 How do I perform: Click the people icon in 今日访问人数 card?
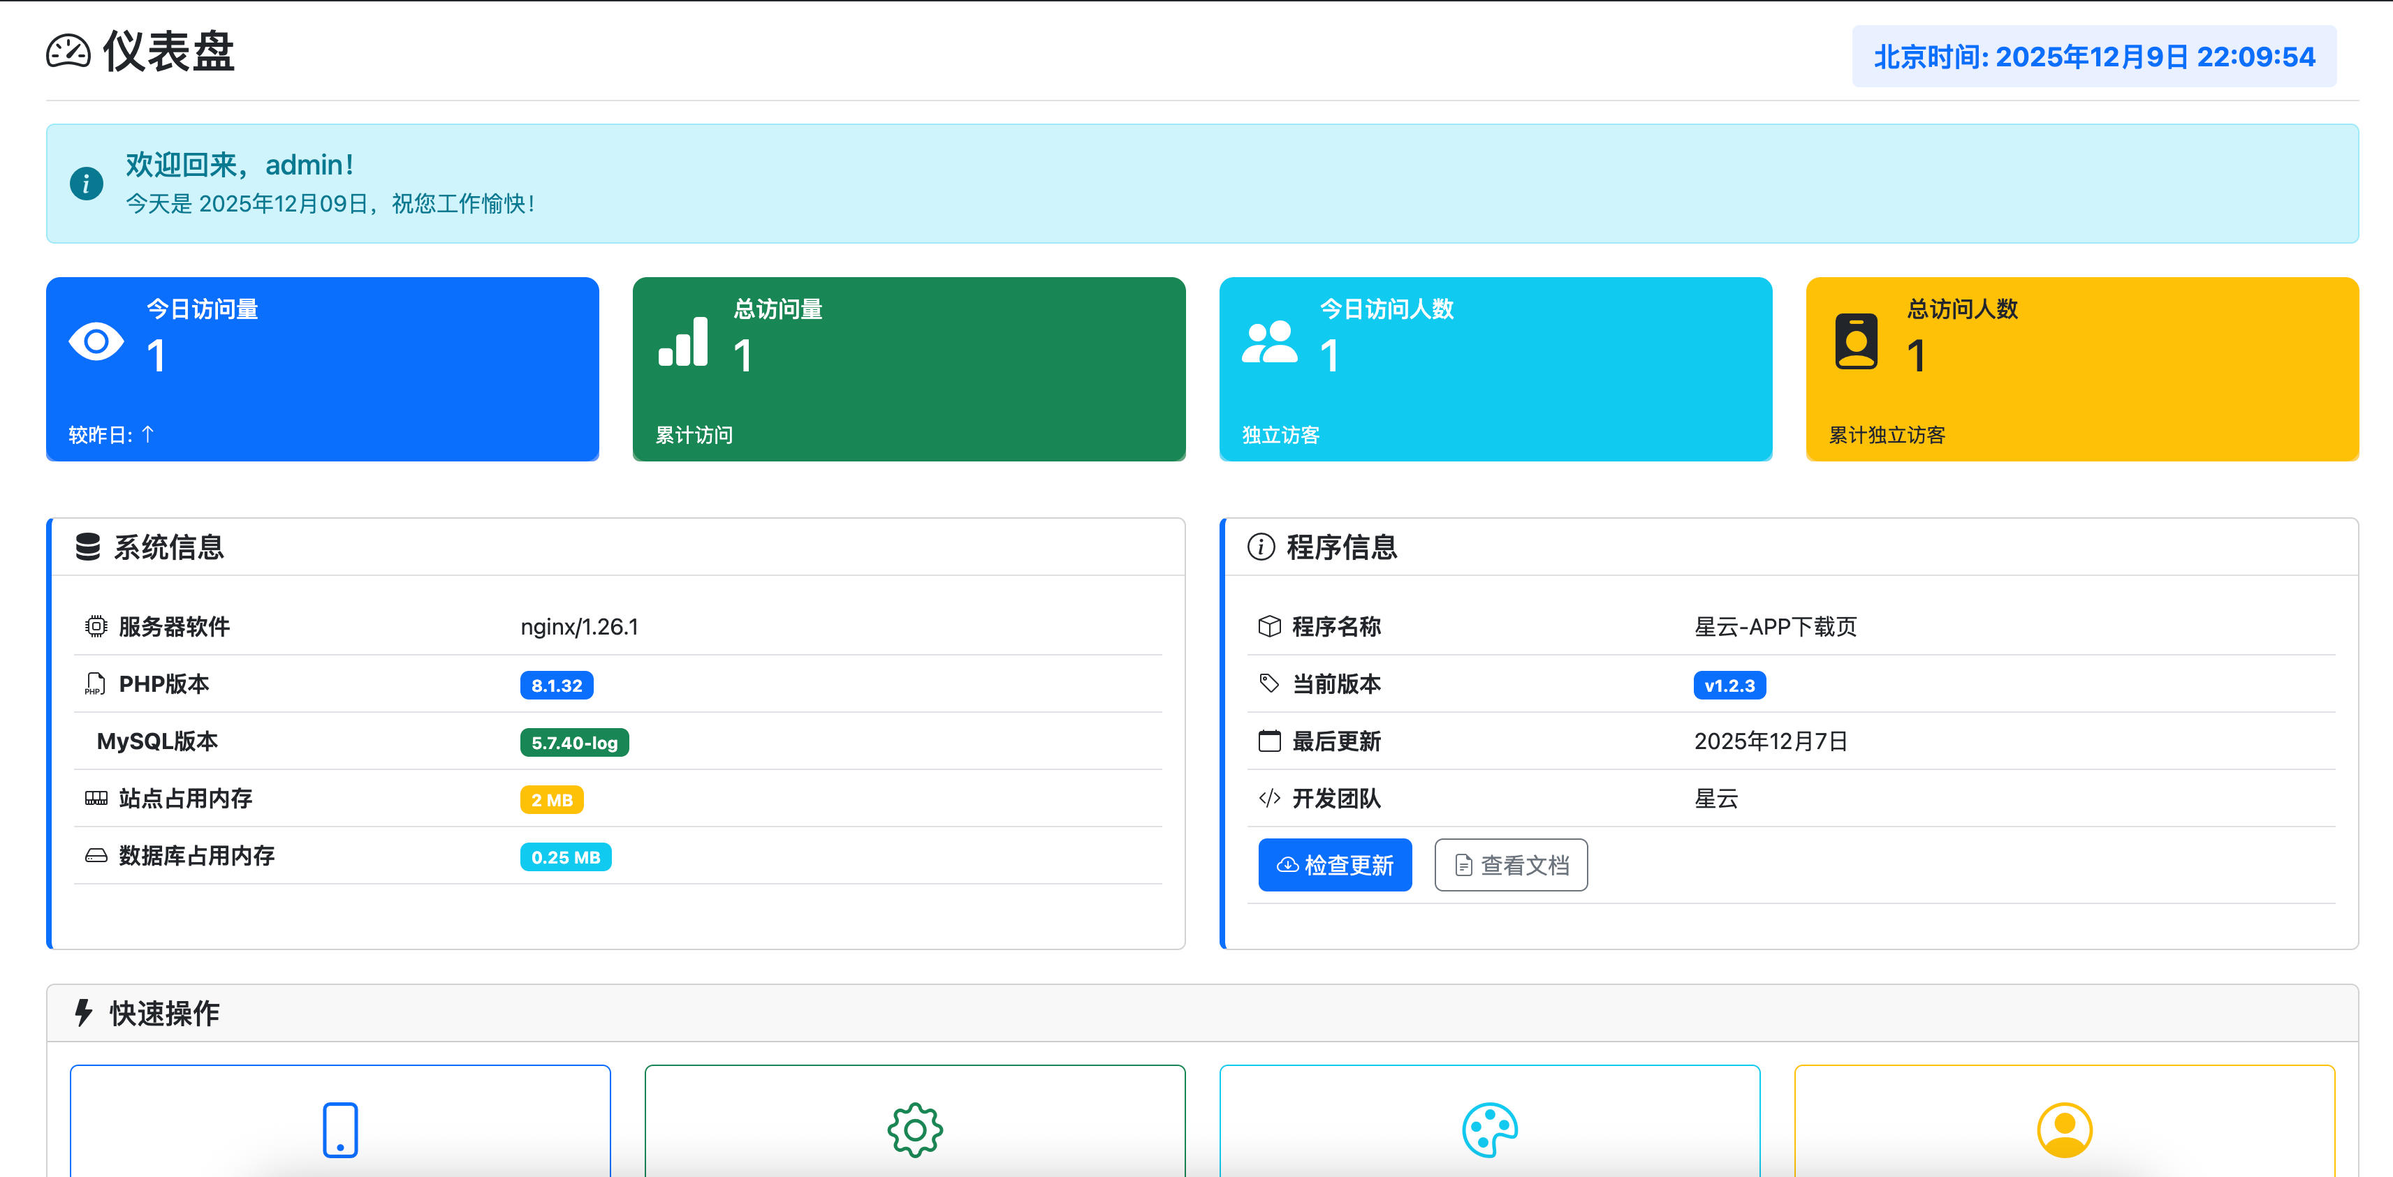click(x=1270, y=341)
